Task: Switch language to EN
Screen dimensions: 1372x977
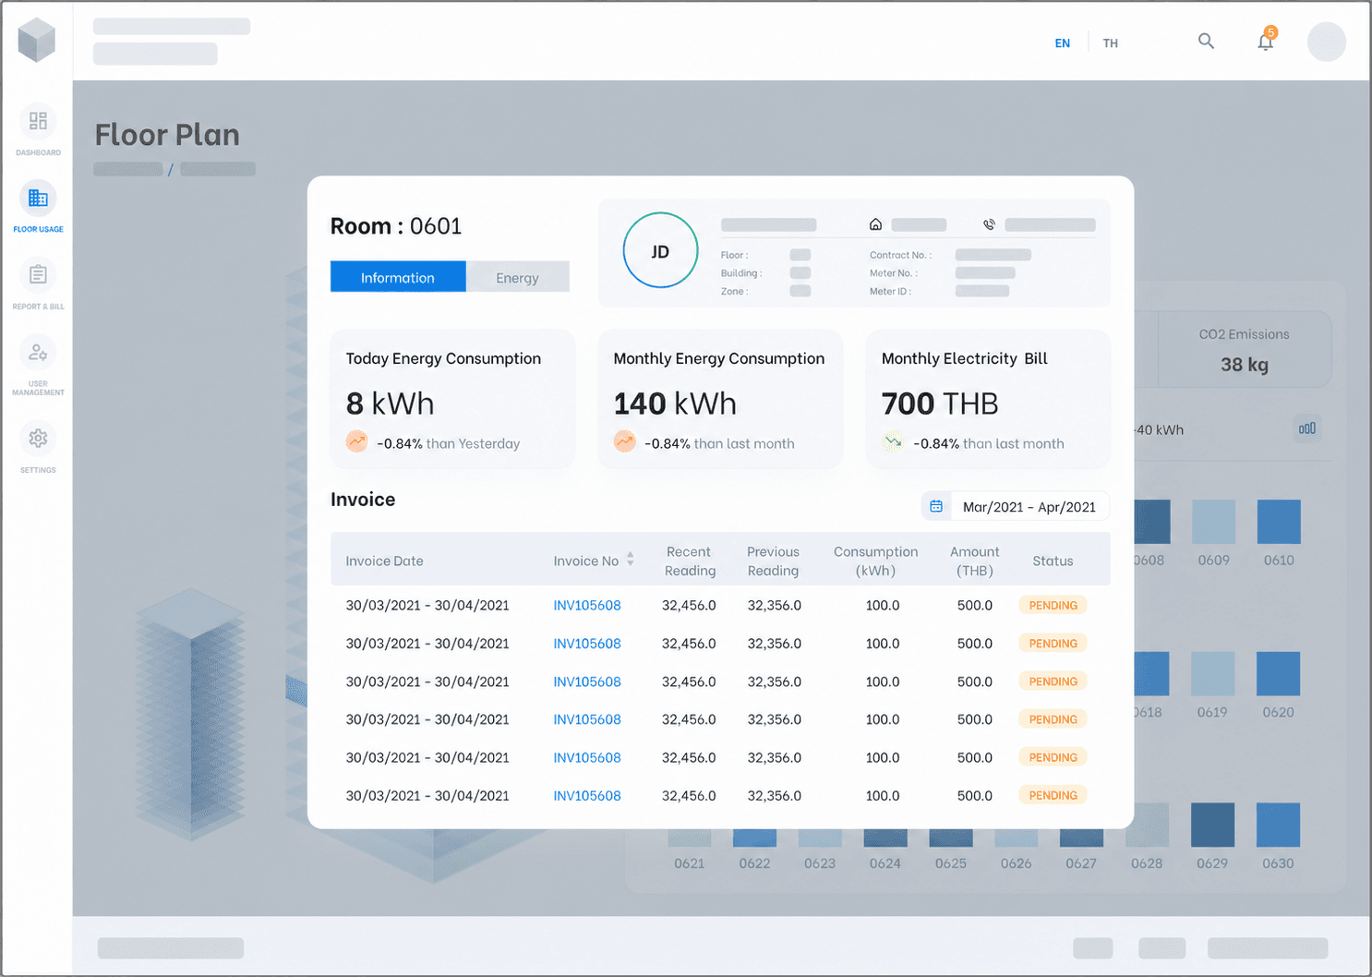Action: (1063, 43)
